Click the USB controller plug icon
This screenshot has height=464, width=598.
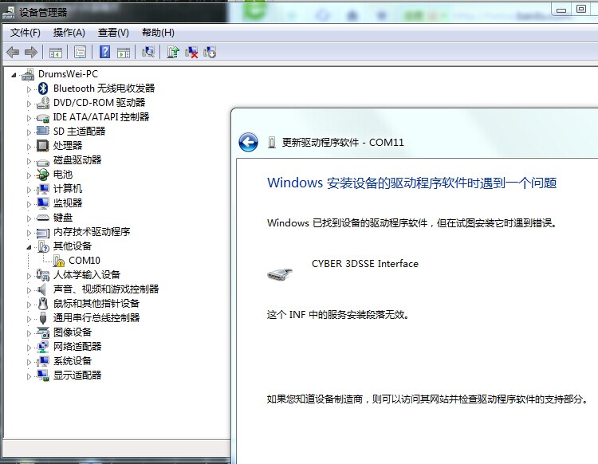[43, 318]
